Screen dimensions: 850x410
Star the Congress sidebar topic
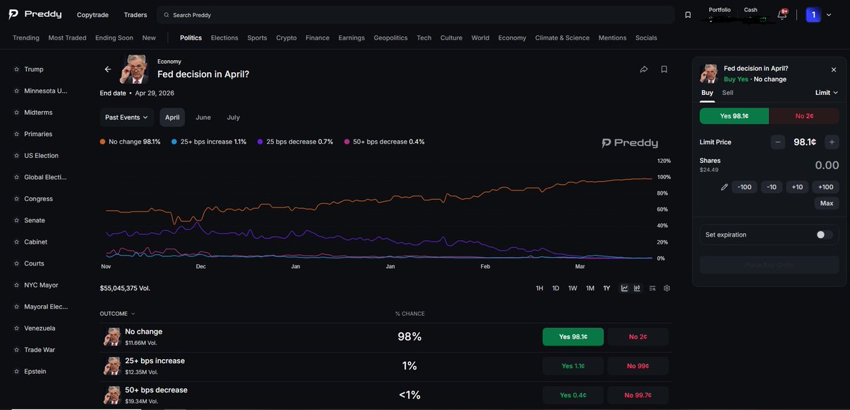[x=16, y=199]
